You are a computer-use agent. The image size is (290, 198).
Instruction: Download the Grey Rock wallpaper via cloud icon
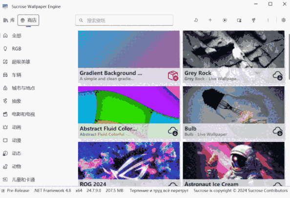click(278, 76)
